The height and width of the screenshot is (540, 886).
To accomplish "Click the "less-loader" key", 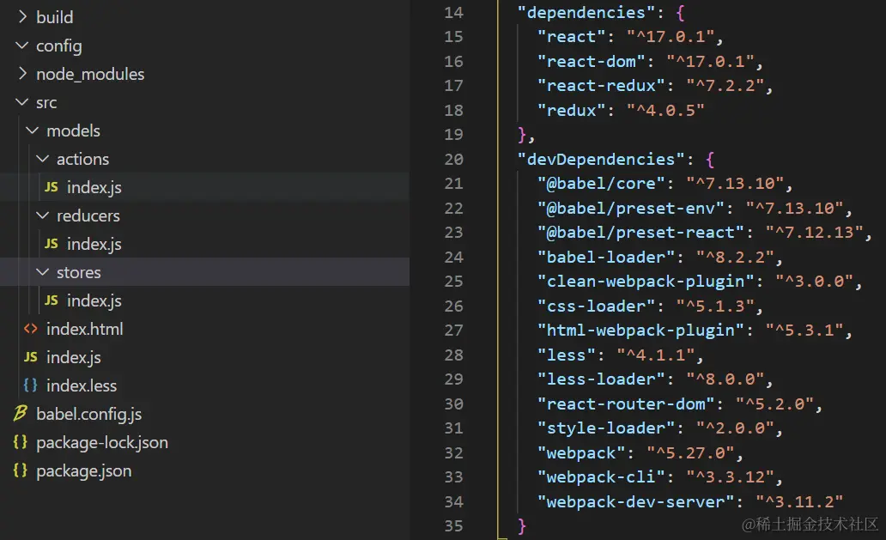I will pyautogui.click(x=601, y=379).
